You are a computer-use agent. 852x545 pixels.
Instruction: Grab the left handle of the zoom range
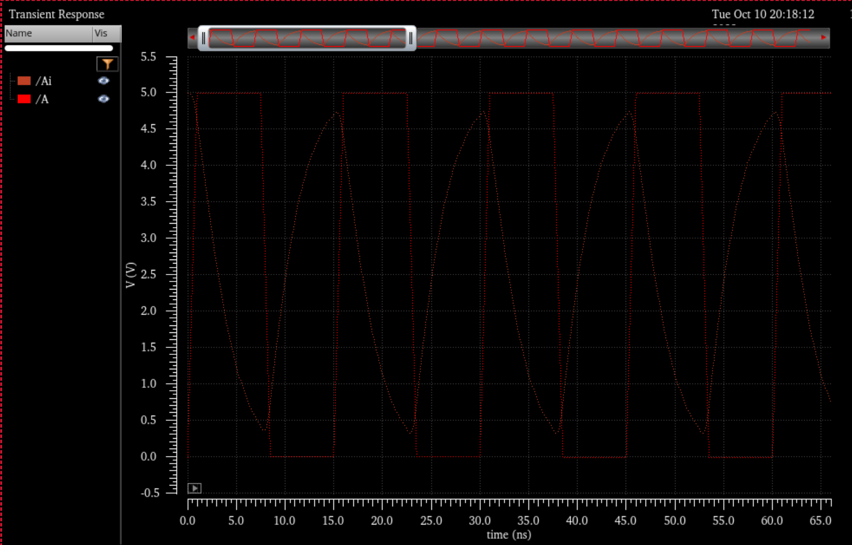pos(203,38)
